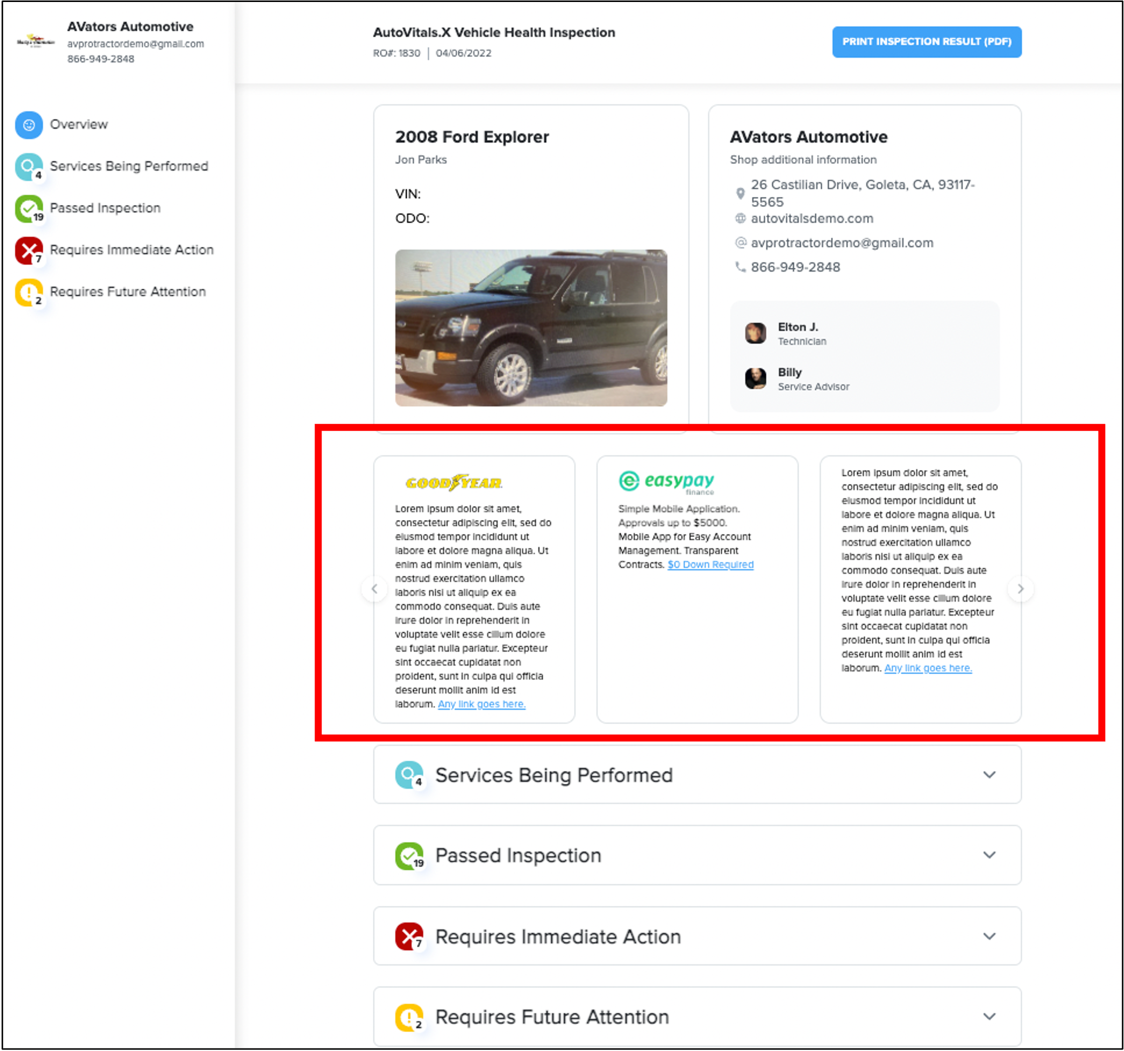Open Passed Inspection sidebar item
The width and height of the screenshot is (1124, 1051).
105,208
